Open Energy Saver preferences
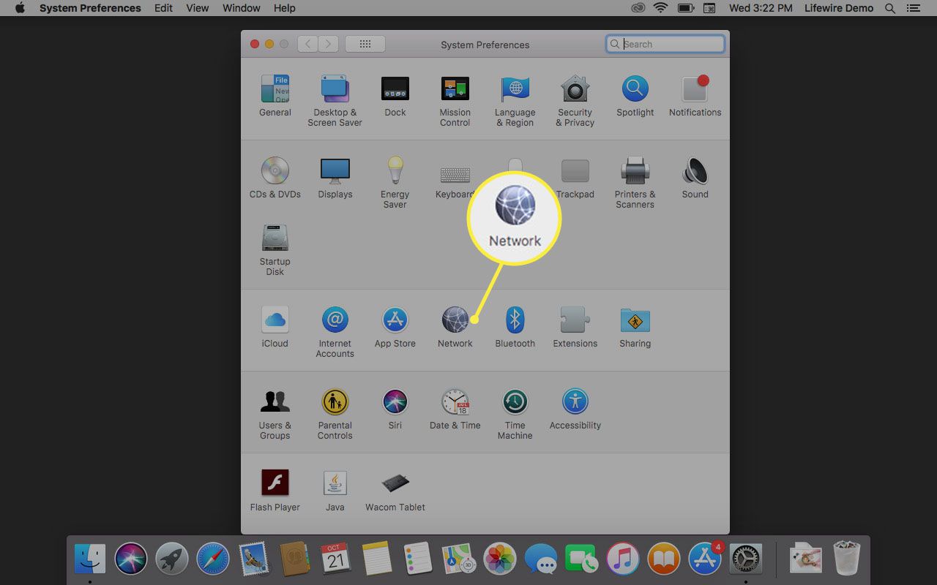The width and height of the screenshot is (937, 585). click(x=395, y=183)
